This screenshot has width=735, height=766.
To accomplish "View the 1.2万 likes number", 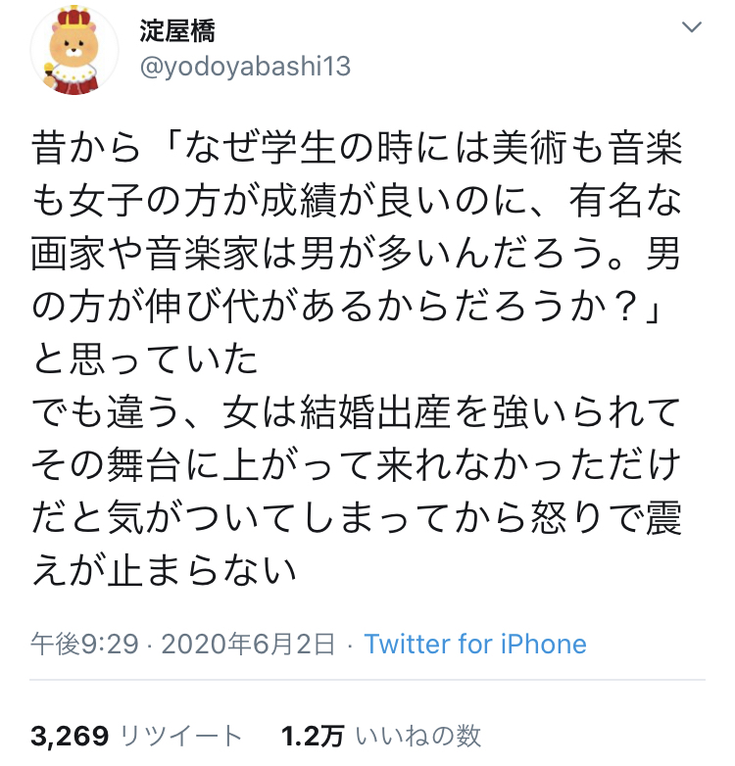I will point(313,736).
